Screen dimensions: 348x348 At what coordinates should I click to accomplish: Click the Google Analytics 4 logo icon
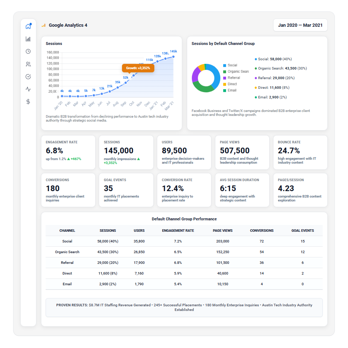(x=43, y=25)
